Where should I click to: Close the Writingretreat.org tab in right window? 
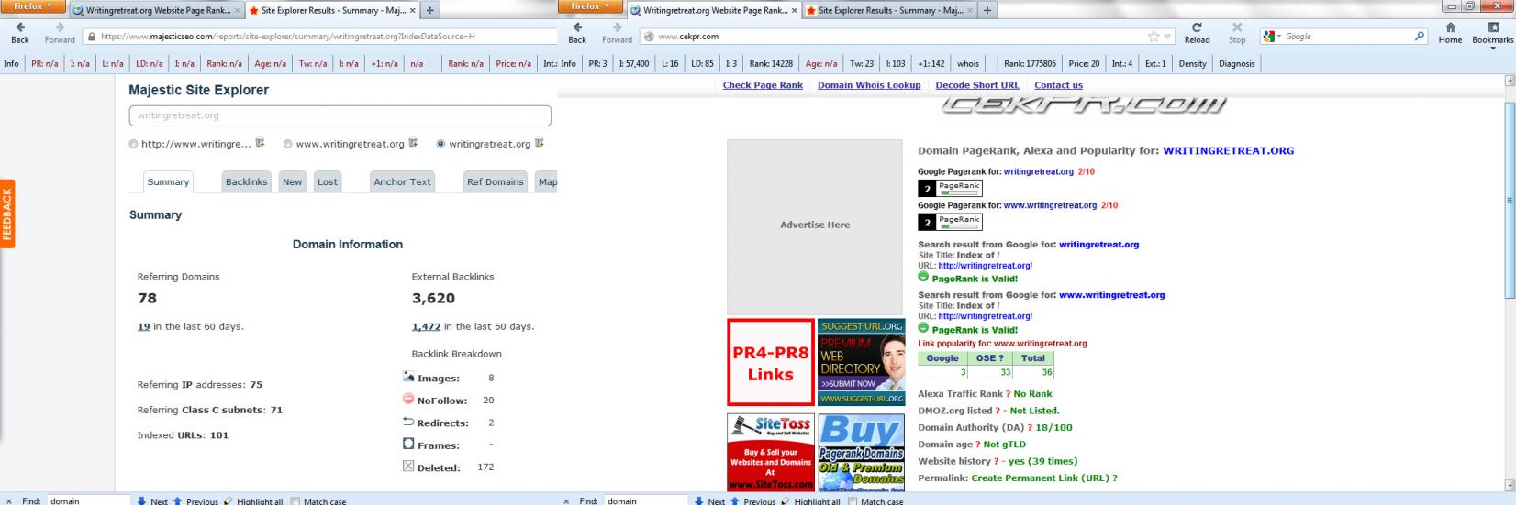tap(795, 11)
